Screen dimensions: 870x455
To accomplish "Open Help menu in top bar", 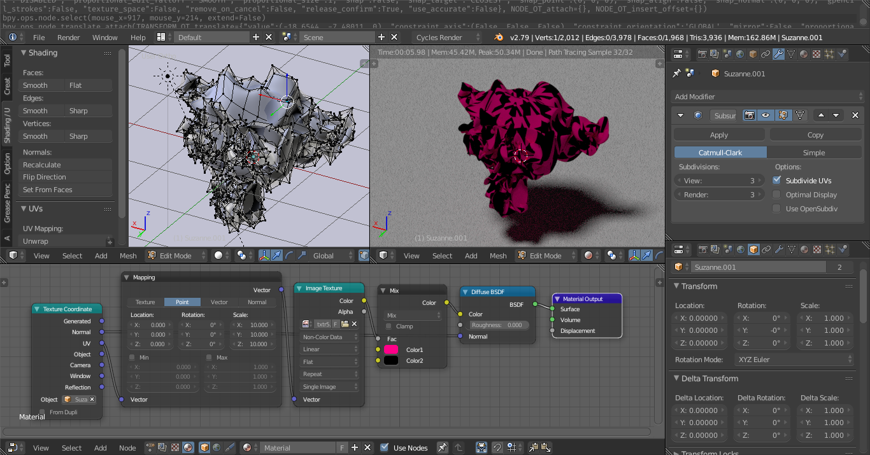I will click(138, 38).
